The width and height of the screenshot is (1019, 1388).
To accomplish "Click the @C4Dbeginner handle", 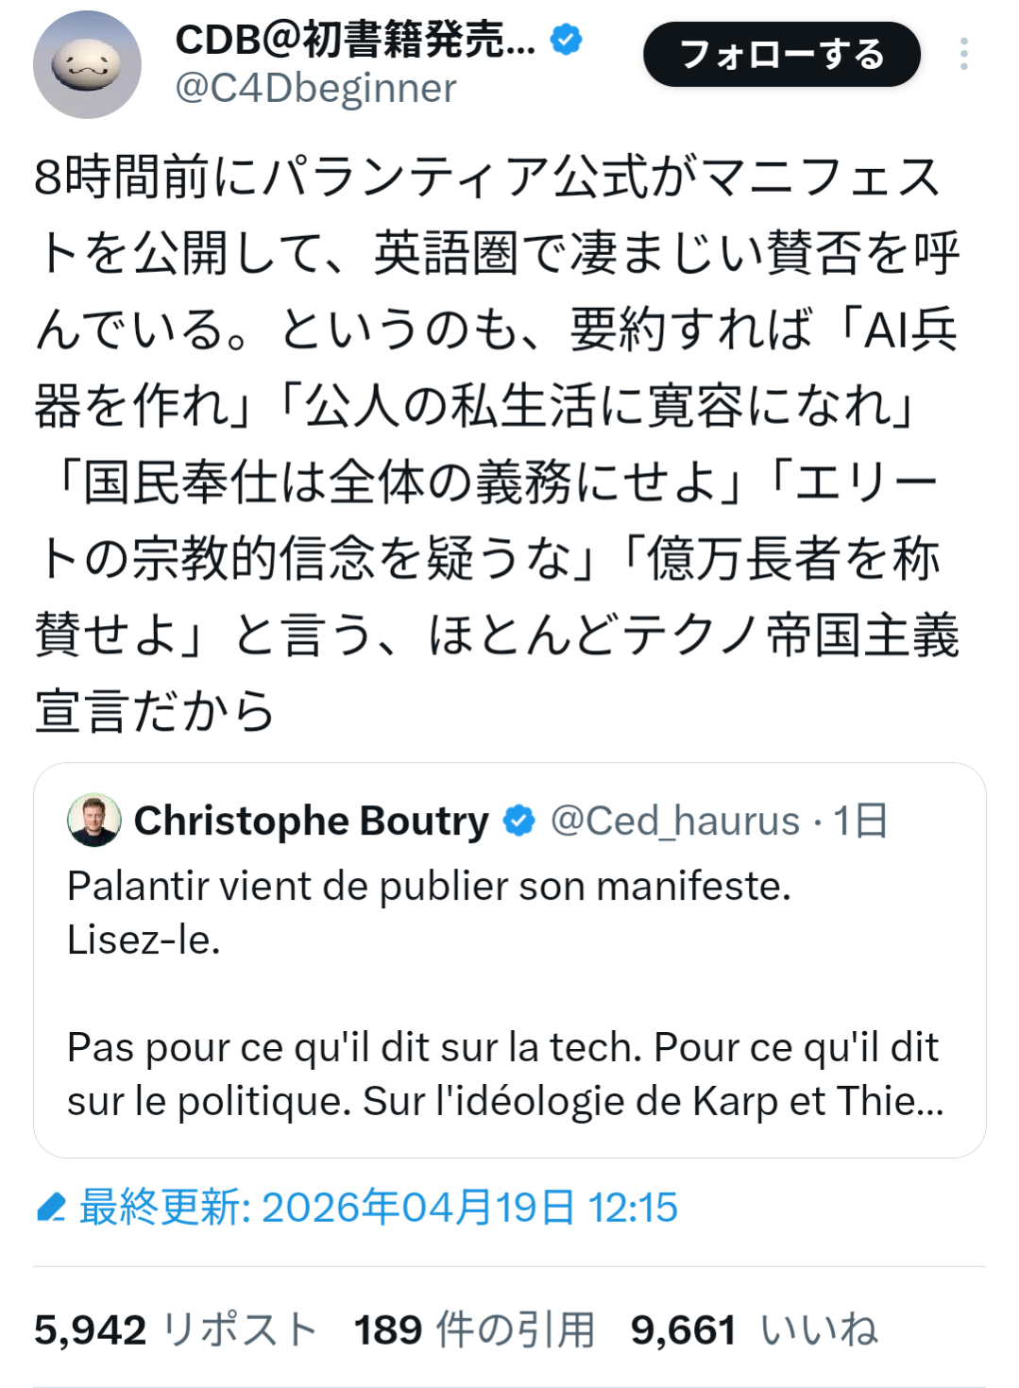I will pyautogui.click(x=315, y=89).
